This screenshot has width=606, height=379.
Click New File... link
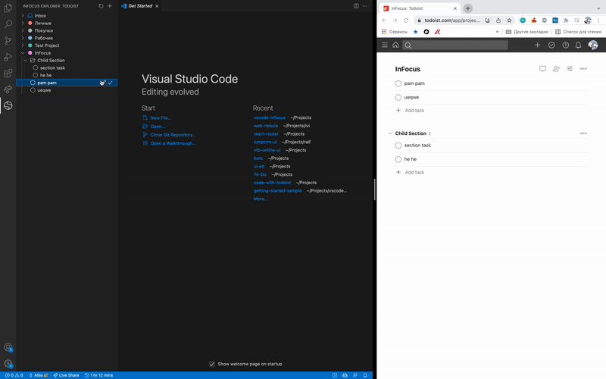click(161, 118)
